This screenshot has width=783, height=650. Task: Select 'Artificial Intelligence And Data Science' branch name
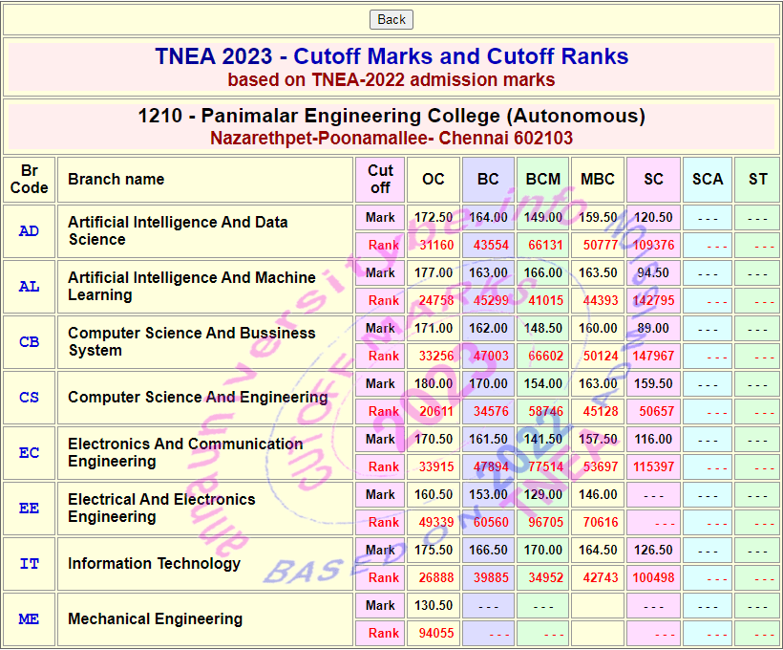click(178, 231)
